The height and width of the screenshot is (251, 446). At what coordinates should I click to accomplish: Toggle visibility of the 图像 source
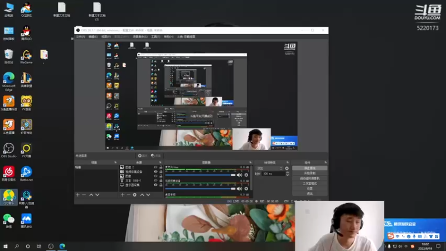156,176
